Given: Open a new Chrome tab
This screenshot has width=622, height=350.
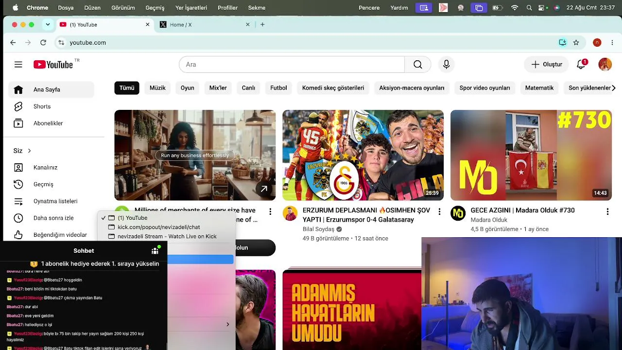Looking at the screenshot, I should pos(262,25).
